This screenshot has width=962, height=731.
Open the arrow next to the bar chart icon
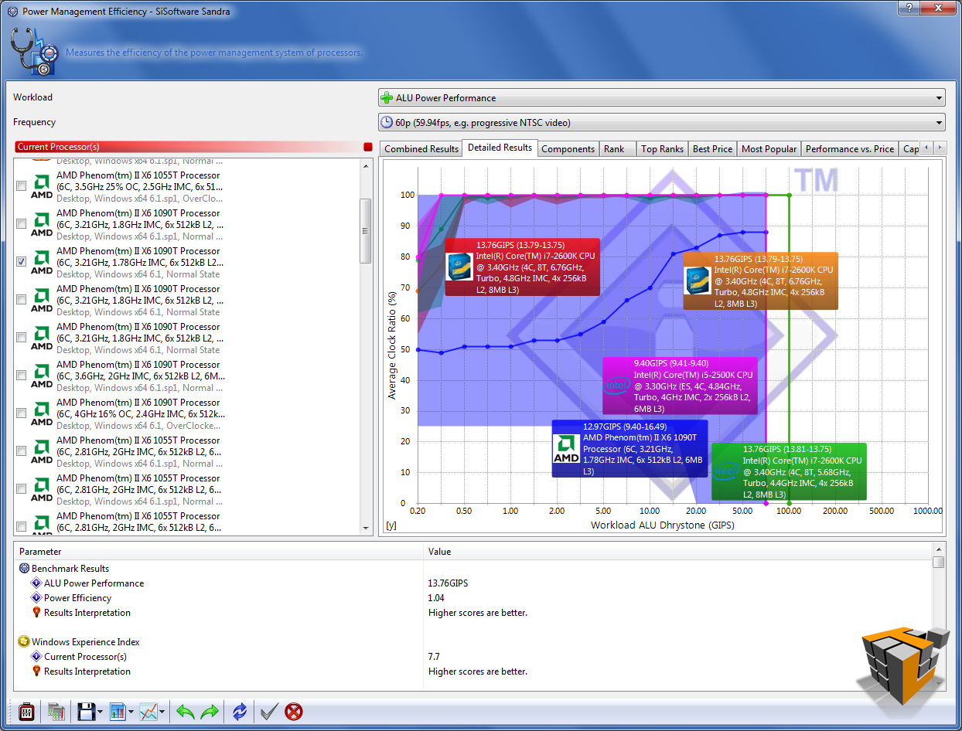tap(131, 712)
